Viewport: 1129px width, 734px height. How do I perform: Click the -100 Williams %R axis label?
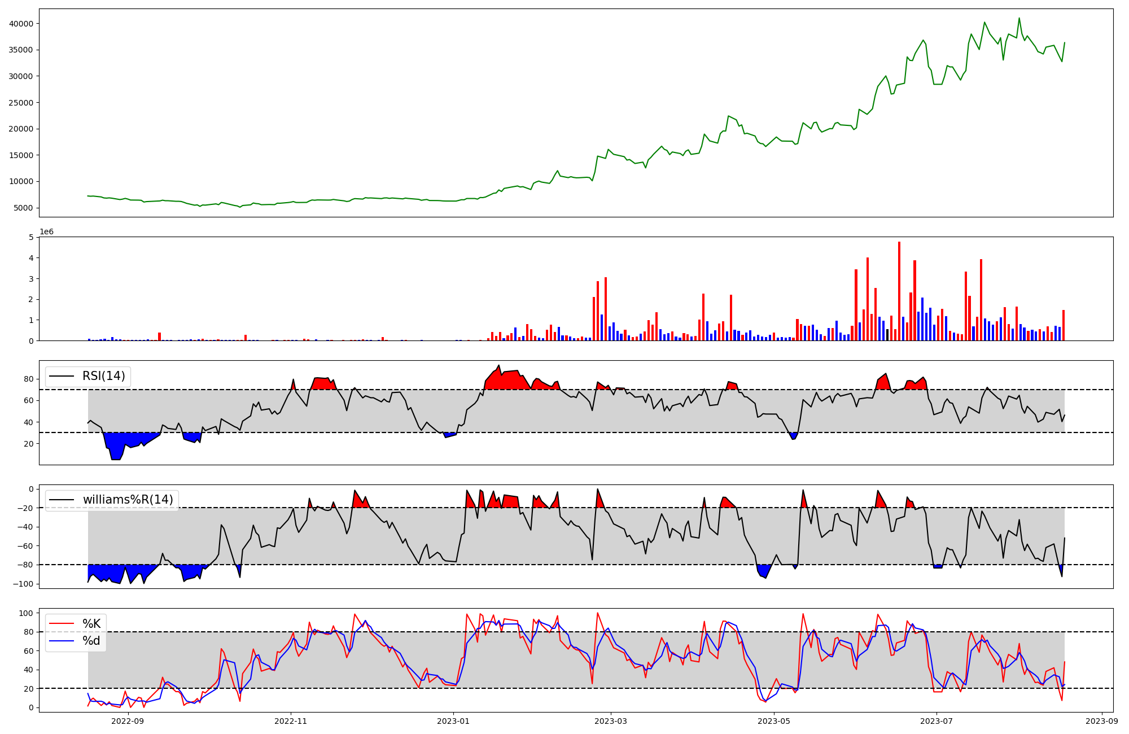point(23,584)
